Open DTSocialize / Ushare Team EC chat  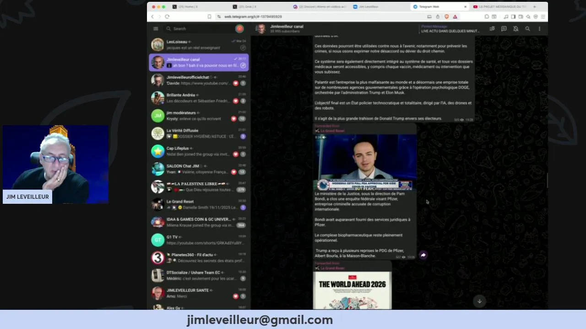(199, 276)
